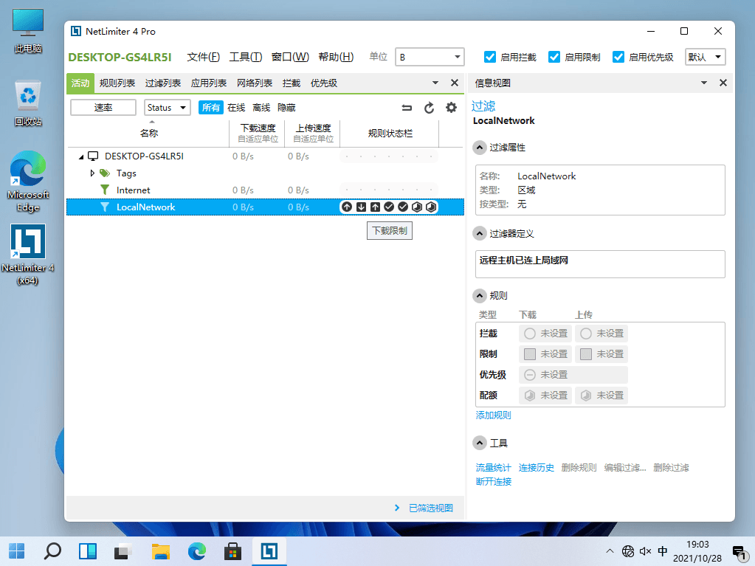Click second hexagon quota icon on LocalNetwork row
This screenshot has height=566, width=755.
coord(431,207)
